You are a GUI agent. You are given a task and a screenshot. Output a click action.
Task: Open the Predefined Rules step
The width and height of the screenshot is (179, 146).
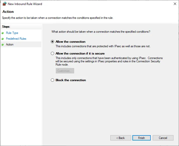coord(16,39)
